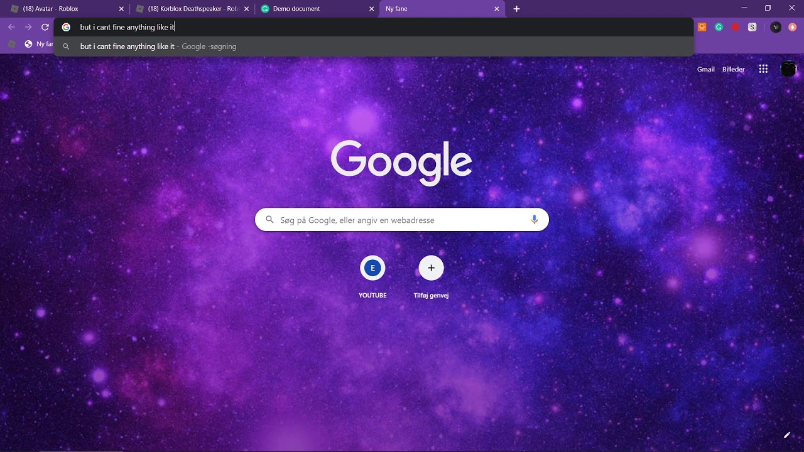Start voice search with the microphone
Image resolution: width=804 pixels, height=452 pixels.
pyautogui.click(x=535, y=220)
